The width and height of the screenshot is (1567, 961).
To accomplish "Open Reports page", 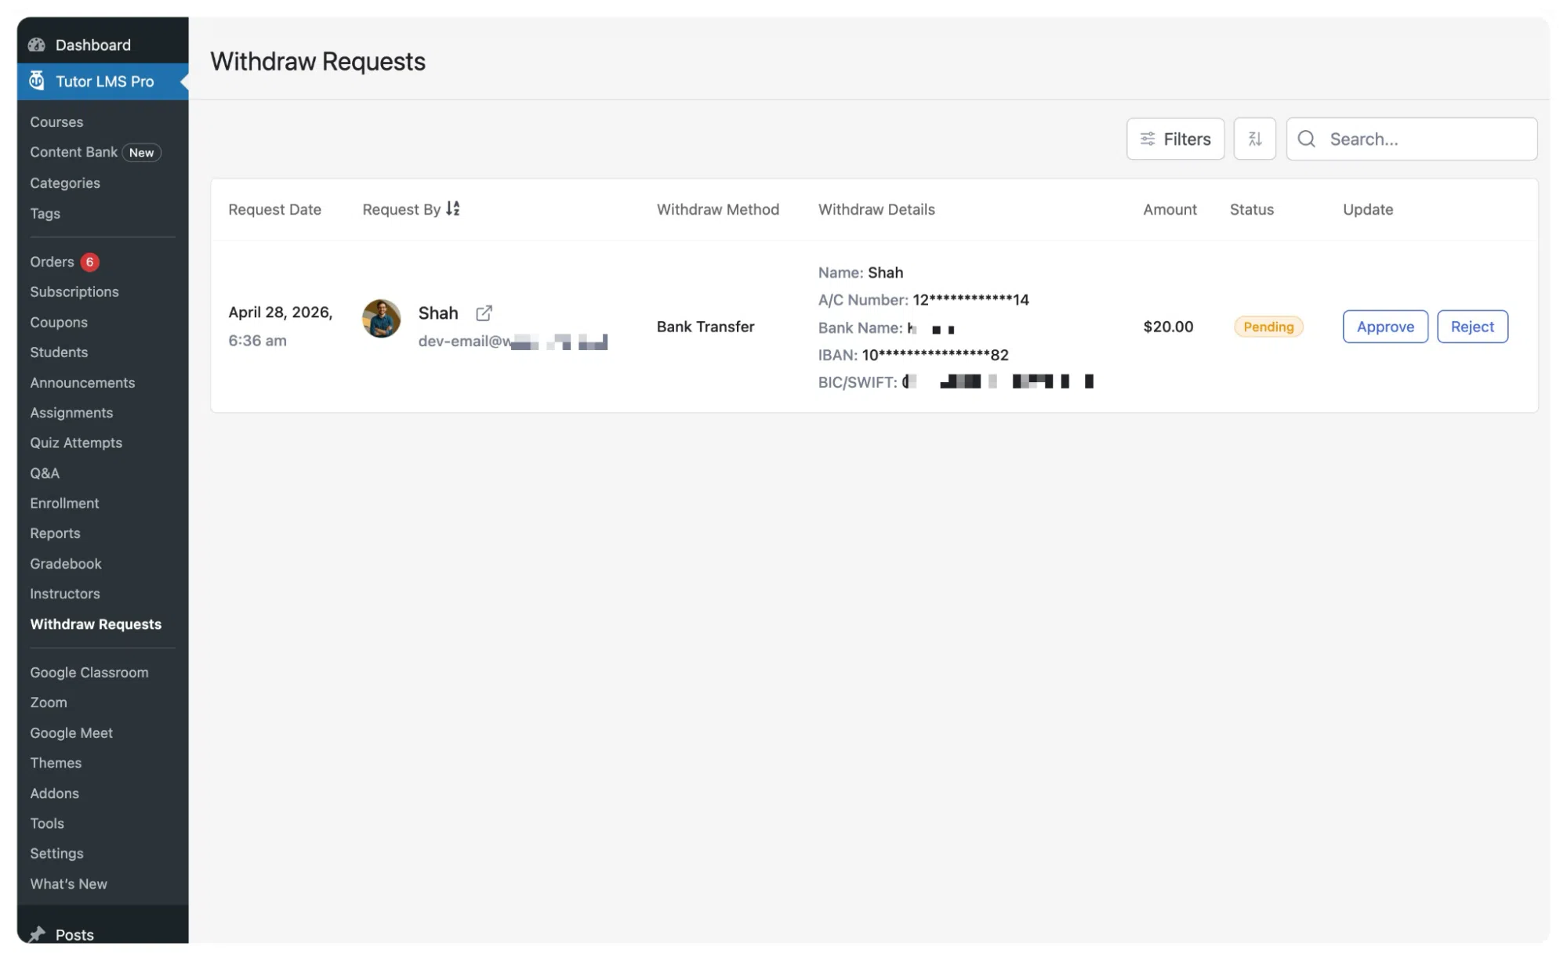I will point(55,533).
